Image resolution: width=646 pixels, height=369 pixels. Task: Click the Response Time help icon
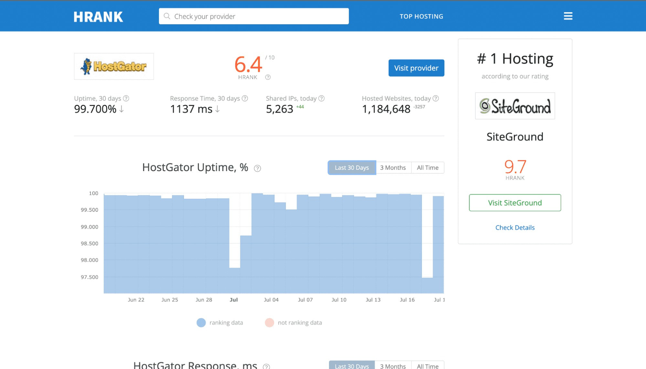(x=245, y=98)
